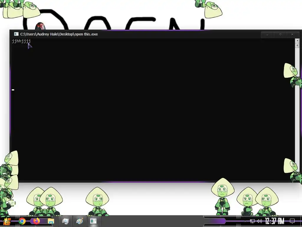The height and width of the screenshot is (227, 302).
Task: Click console window system menu icon
Action: click(x=16, y=34)
